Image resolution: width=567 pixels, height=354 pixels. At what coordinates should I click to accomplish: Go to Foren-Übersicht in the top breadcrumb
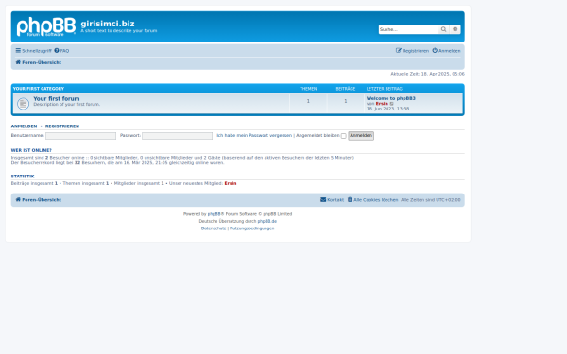point(39,62)
